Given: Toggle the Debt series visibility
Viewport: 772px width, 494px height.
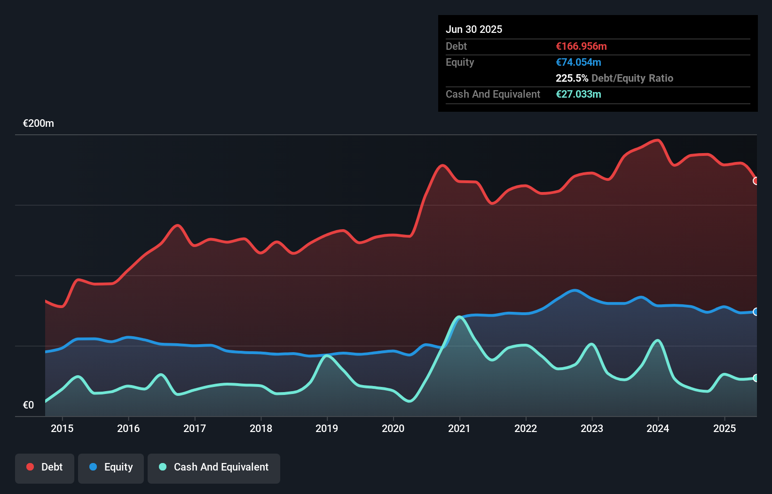Looking at the screenshot, I should [44, 467].
